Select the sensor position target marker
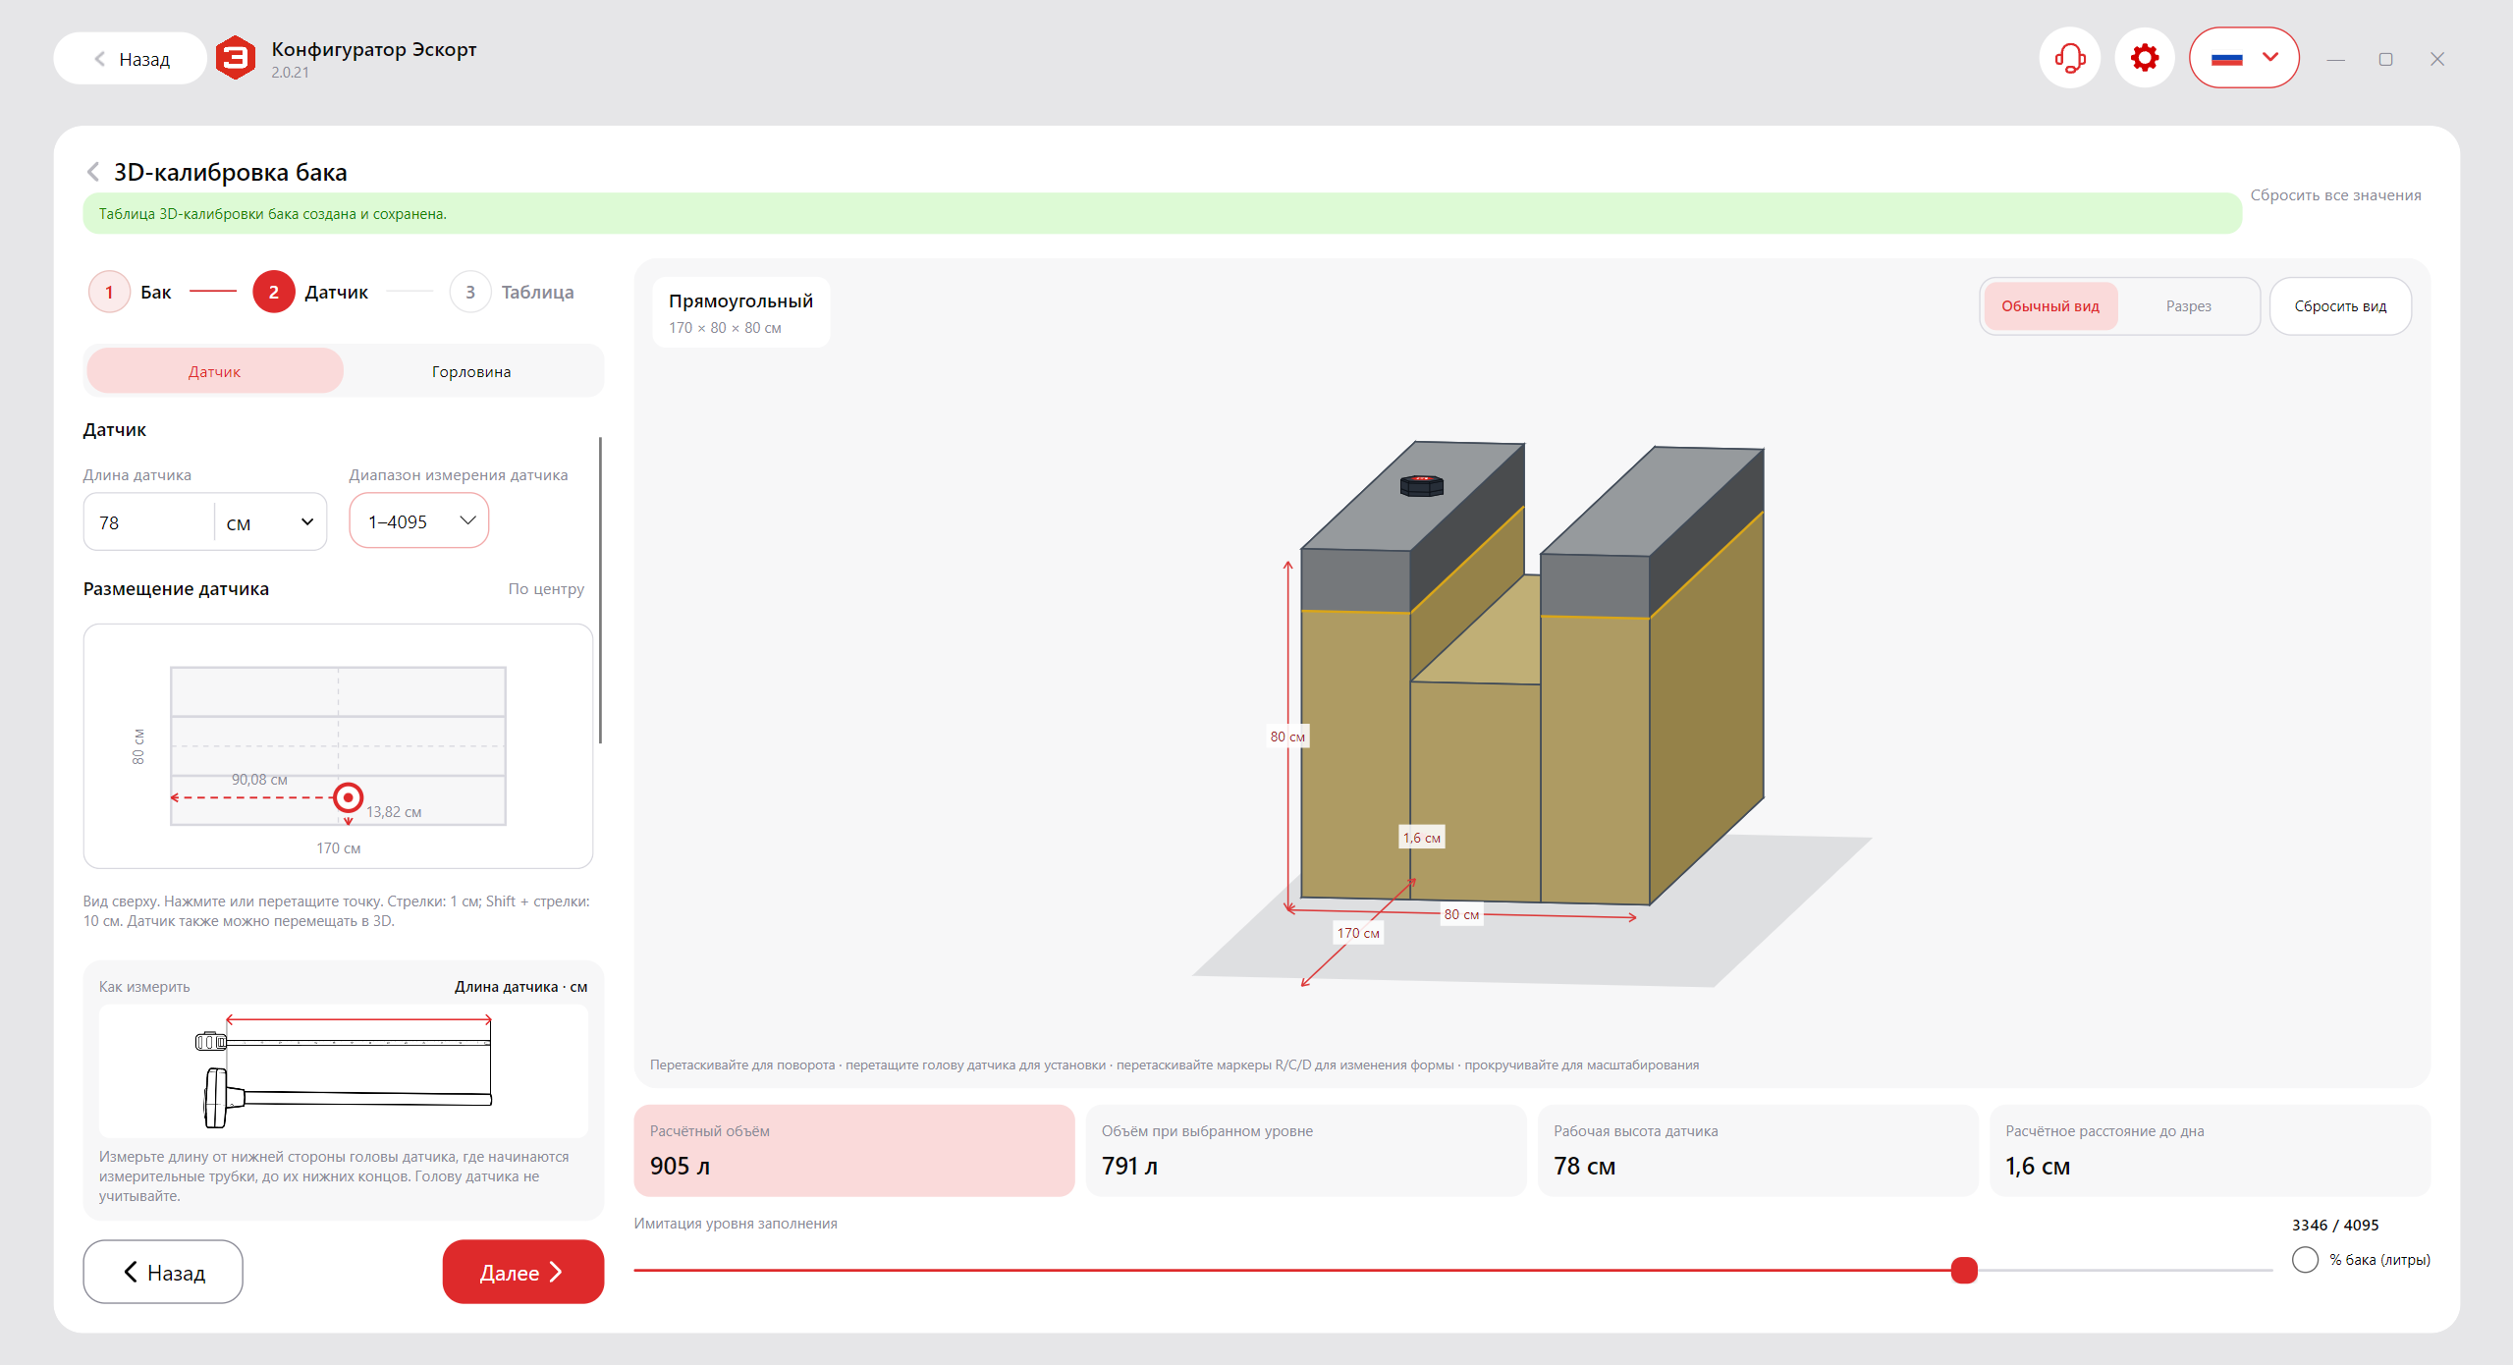Viewport: 2513px width, 1365px height. (348, 797)
